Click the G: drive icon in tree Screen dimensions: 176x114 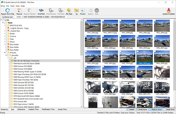click(x=6, y=20)
